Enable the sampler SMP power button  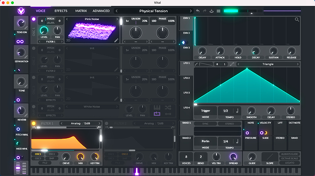[33, 107]
